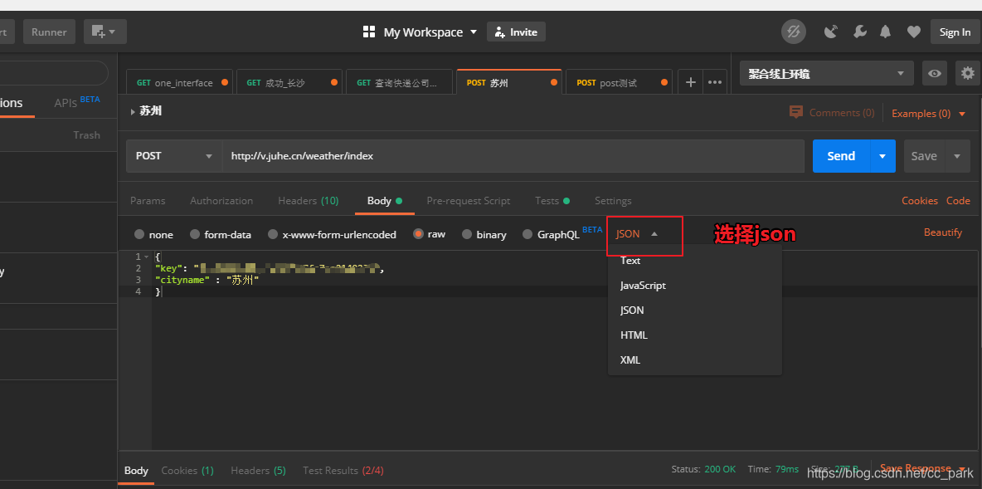Collapse code fold arrow at line 1
Viewport: 982px width, 489px height.
click(147, 257)
